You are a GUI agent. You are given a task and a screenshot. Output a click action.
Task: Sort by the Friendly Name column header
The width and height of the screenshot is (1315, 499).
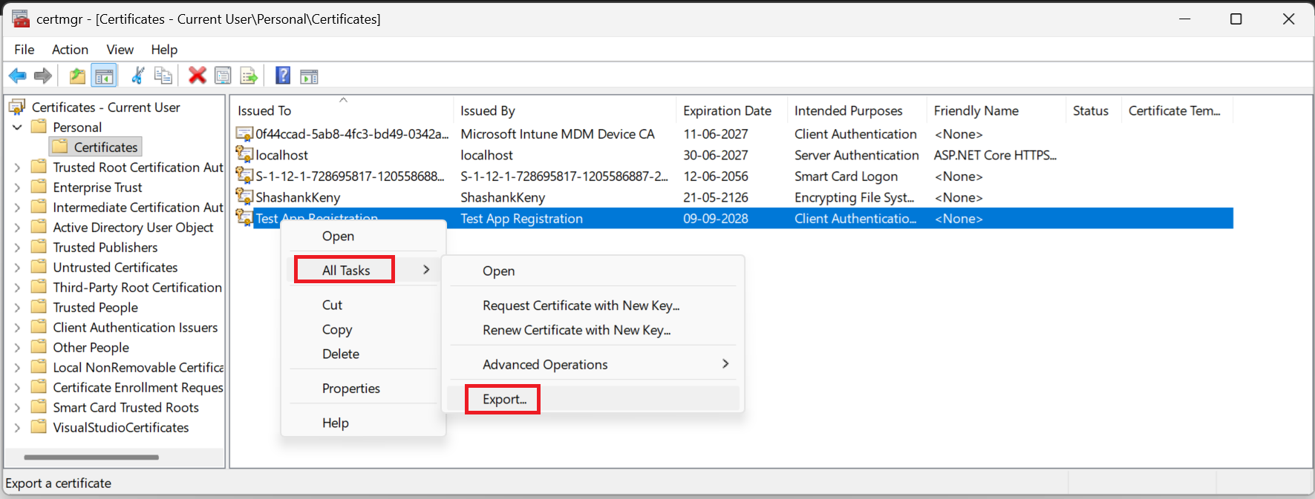pyautogui.click(x=996, y=110)
